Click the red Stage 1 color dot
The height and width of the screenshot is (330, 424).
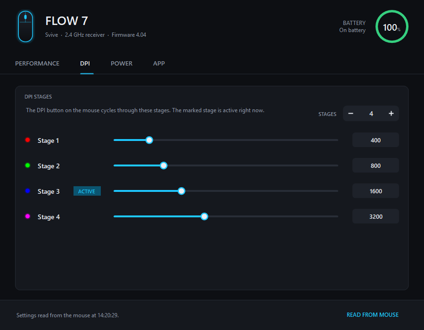point(28,140)
